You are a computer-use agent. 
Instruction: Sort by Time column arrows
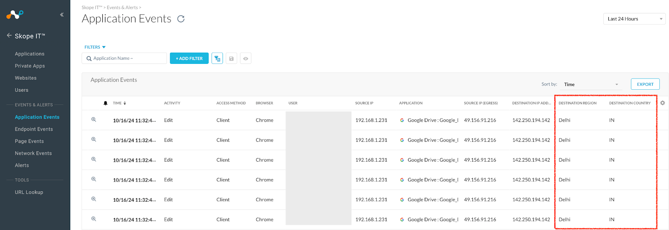[x=125, y=103]
